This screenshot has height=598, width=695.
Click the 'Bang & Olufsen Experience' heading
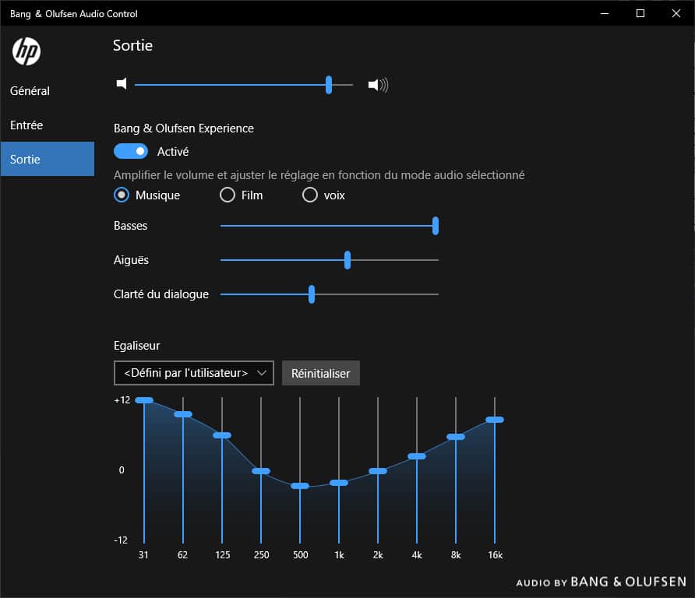[184, 128]
